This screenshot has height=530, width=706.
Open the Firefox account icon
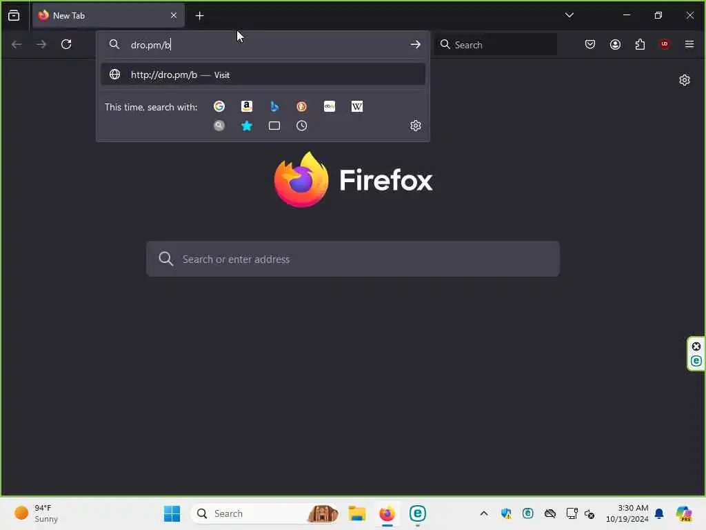[x=615, y=44]
